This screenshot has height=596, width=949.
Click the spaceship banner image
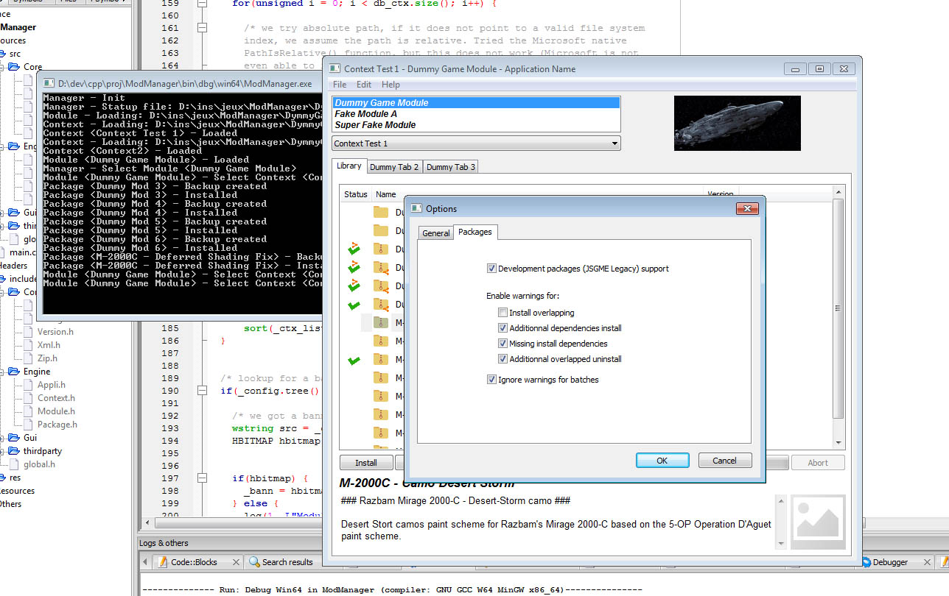[737, 124]
